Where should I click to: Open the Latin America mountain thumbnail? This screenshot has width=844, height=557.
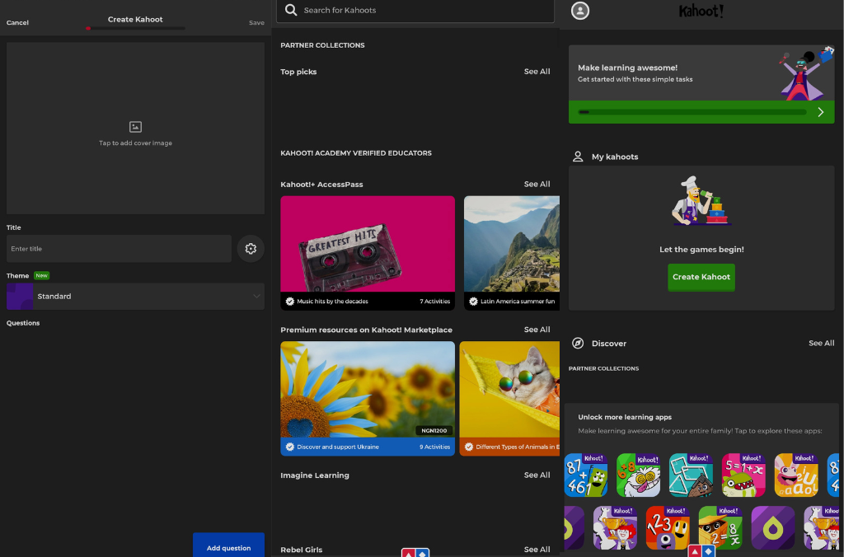pos(512,244)
